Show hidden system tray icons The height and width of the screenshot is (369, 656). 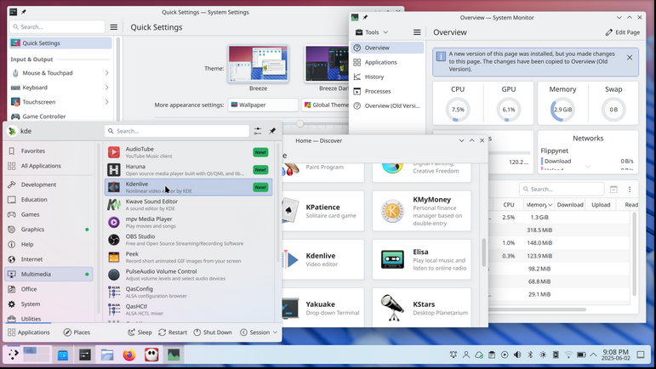coord(593,355)
